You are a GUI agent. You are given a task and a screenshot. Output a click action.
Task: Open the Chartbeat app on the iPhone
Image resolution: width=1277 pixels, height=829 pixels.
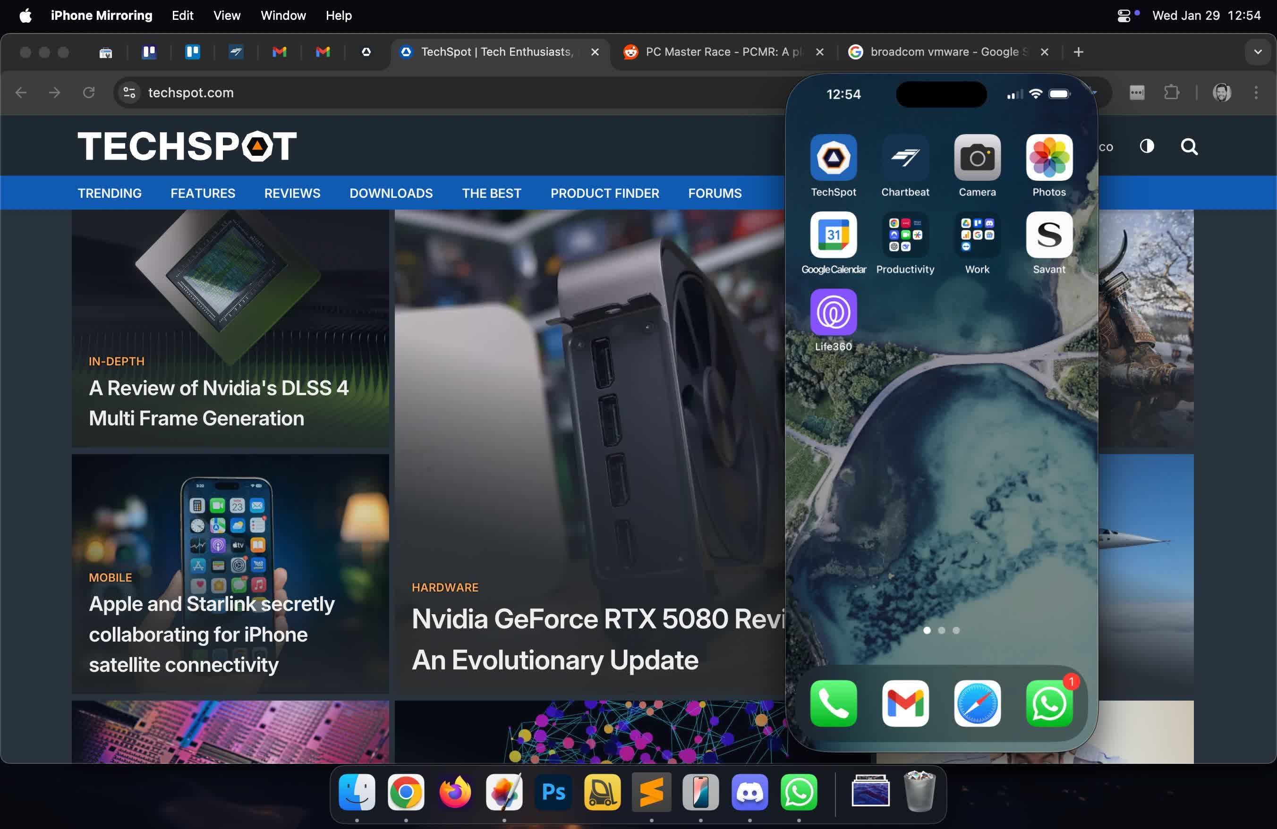905,157
